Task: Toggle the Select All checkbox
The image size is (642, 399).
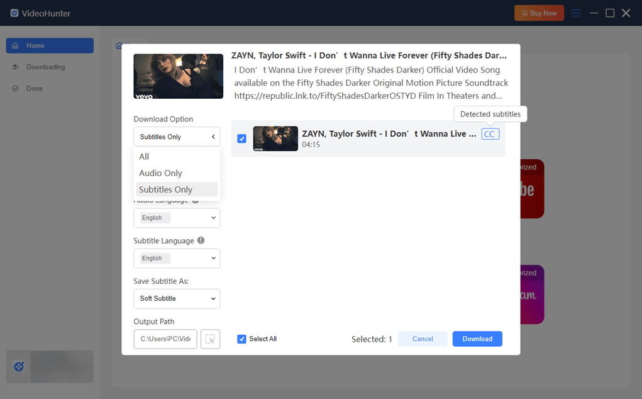Action: [241, 339]
